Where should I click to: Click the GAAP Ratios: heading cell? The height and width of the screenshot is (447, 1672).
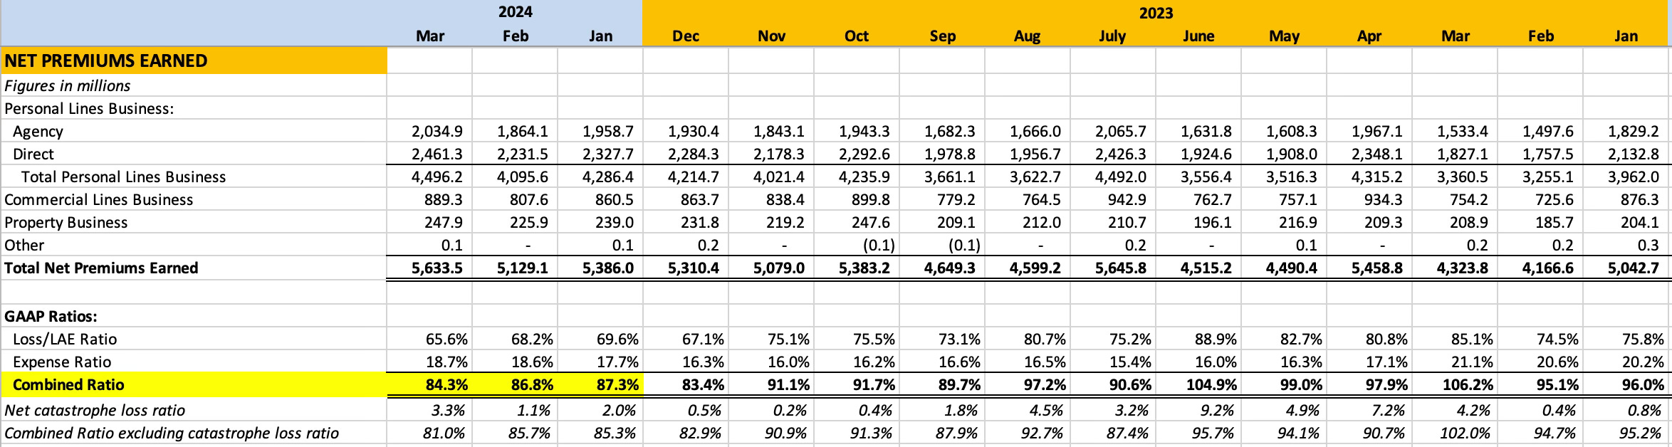tap(51, 316)
